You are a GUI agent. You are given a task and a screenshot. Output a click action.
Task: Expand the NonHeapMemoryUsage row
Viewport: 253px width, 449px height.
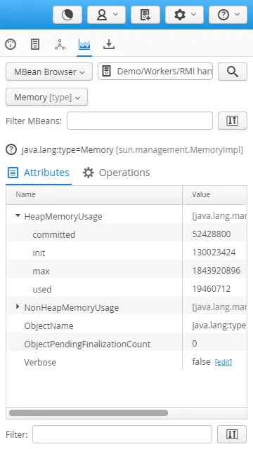click(18, 307)
